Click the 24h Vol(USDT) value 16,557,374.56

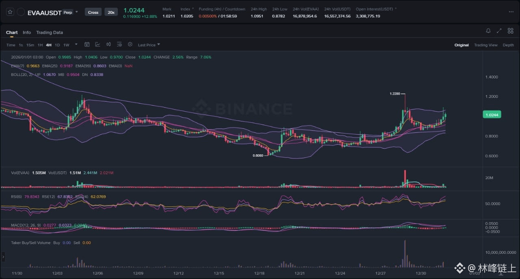337,16
